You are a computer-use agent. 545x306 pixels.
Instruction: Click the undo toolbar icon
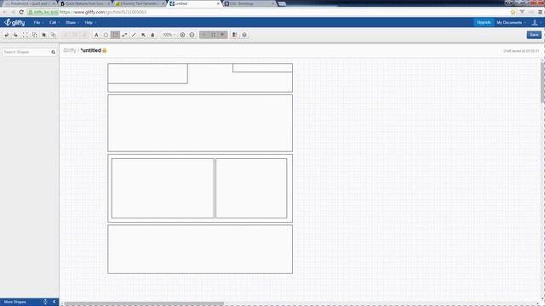point(6,35)
